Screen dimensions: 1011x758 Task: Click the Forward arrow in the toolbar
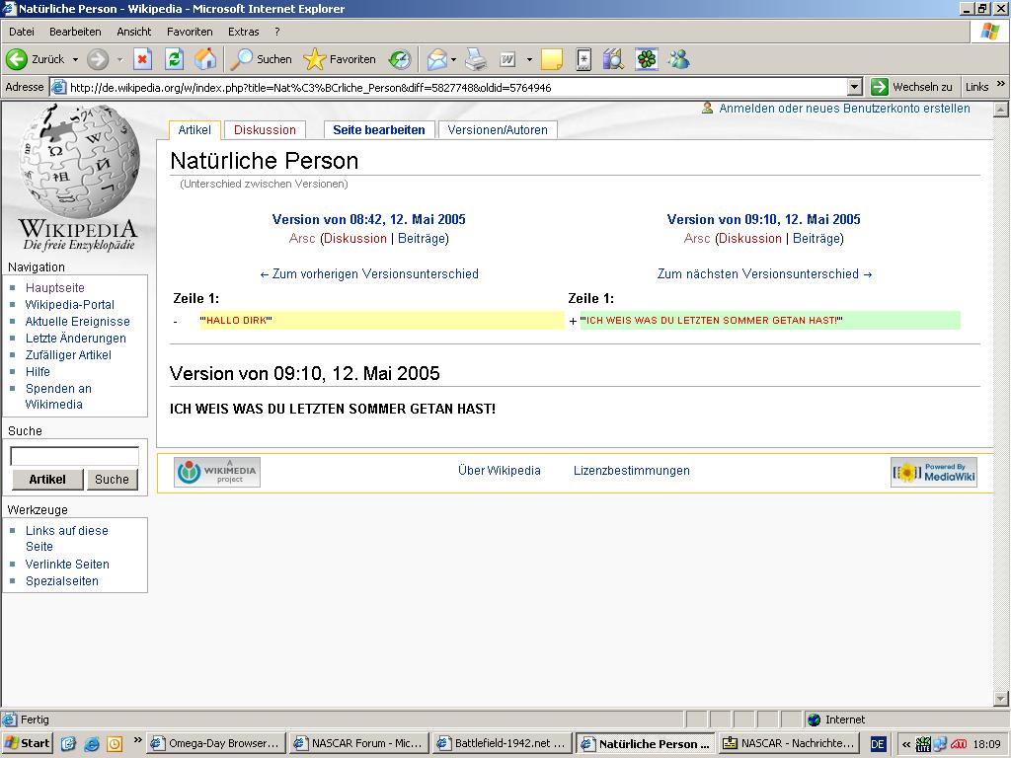(98, 59)
